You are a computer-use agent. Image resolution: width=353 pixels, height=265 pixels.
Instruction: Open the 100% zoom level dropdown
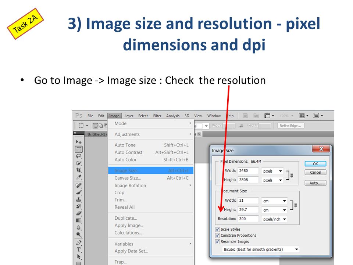286,116
